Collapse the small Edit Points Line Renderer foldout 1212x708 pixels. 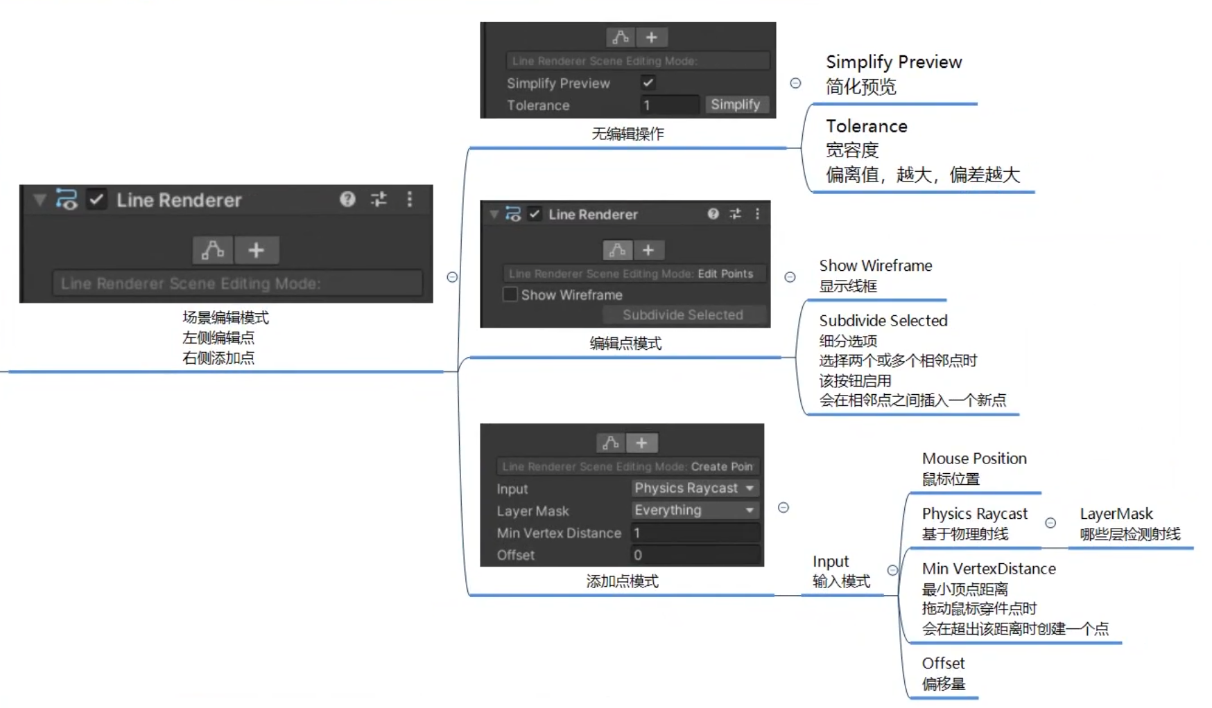coord(494,214)
